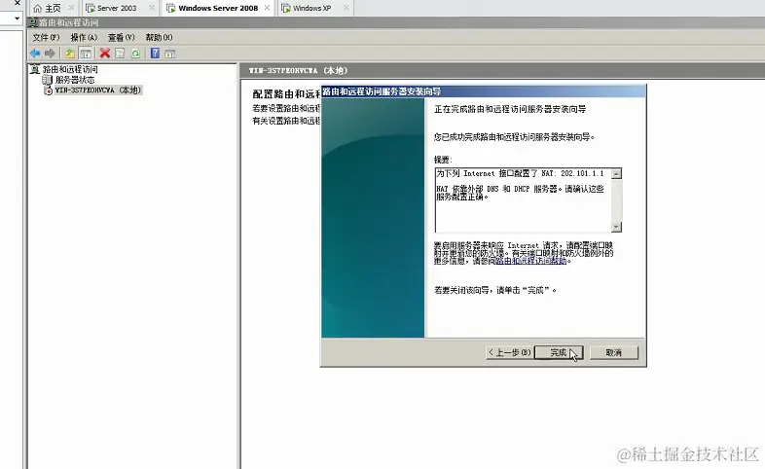
Task: Click 取消 to cancel the wizard
Action: point(614,352)
